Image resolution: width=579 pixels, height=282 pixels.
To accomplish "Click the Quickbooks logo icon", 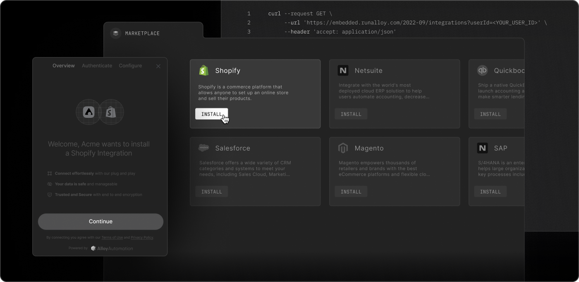I will pos(482,70).
